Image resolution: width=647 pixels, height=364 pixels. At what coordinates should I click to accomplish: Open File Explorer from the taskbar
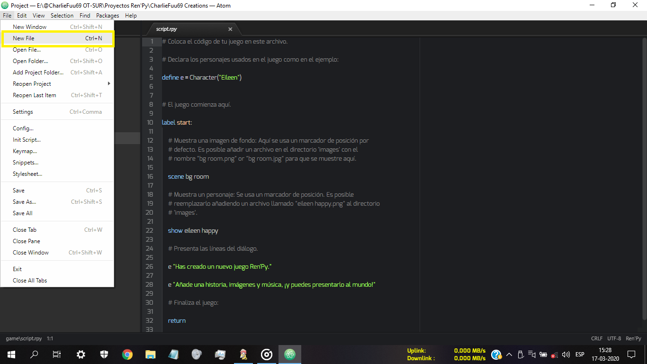[x=150, y=355]
